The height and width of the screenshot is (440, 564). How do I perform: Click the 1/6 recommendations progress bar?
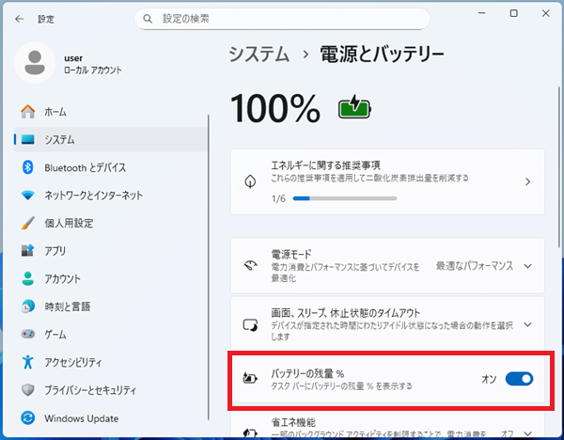(344, 199)
